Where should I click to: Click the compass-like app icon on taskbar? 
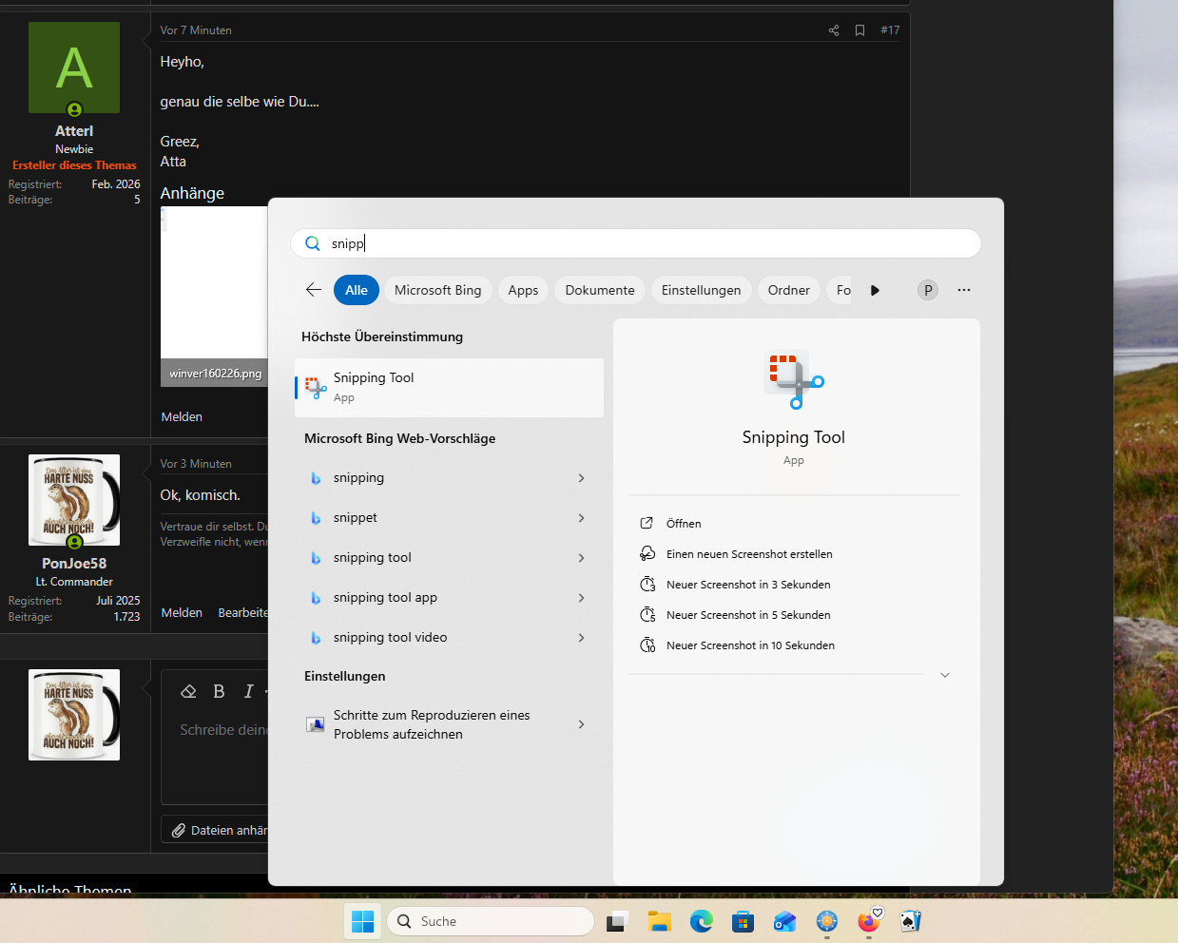click(827, 921)
